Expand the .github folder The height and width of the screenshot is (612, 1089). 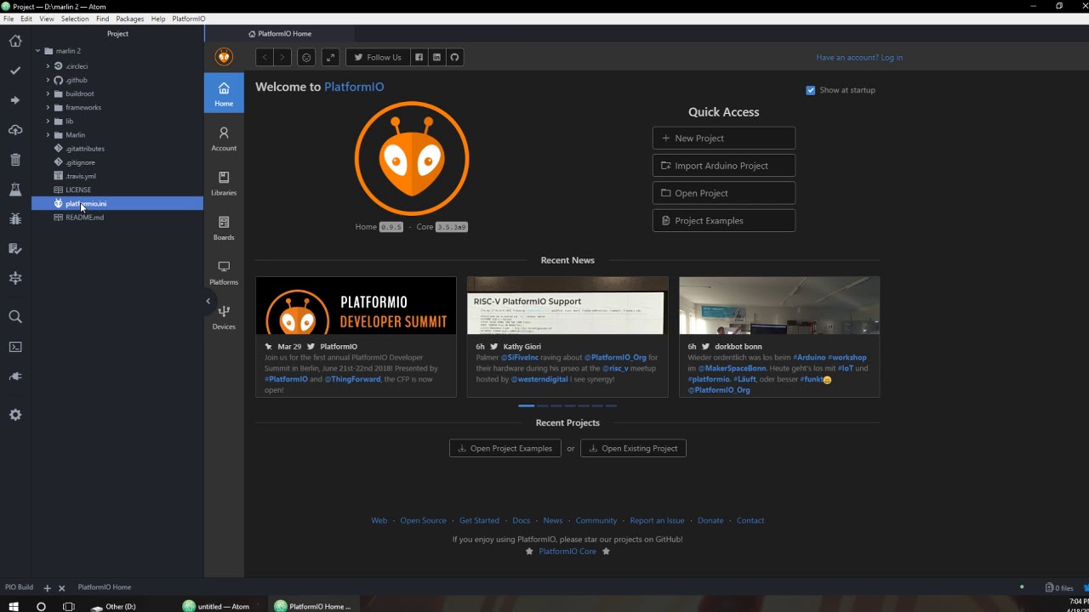[48, 80]
